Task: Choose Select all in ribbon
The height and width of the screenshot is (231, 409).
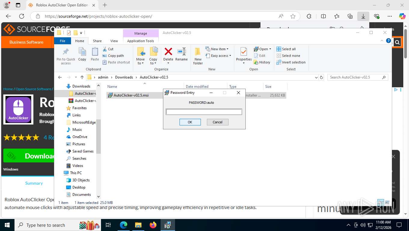Action: (x=286, y=49)
